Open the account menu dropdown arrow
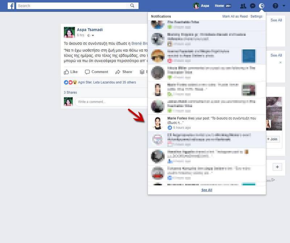Image resolution: width=290 pixels, height=243 pixels. point(284,6)
